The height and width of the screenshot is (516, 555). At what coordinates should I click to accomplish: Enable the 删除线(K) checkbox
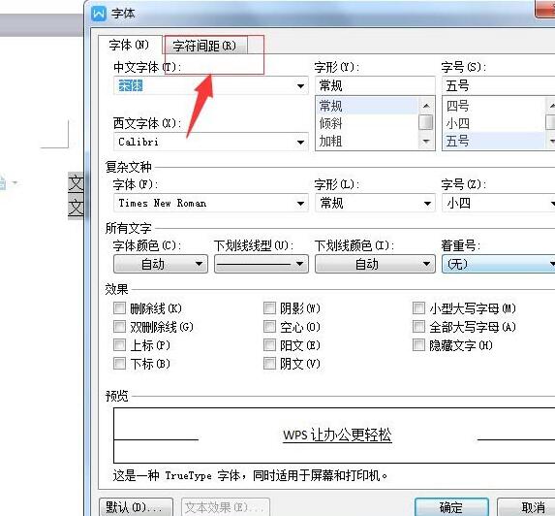(119, 308)
